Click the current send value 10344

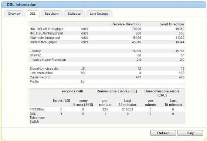coord(180,42)
